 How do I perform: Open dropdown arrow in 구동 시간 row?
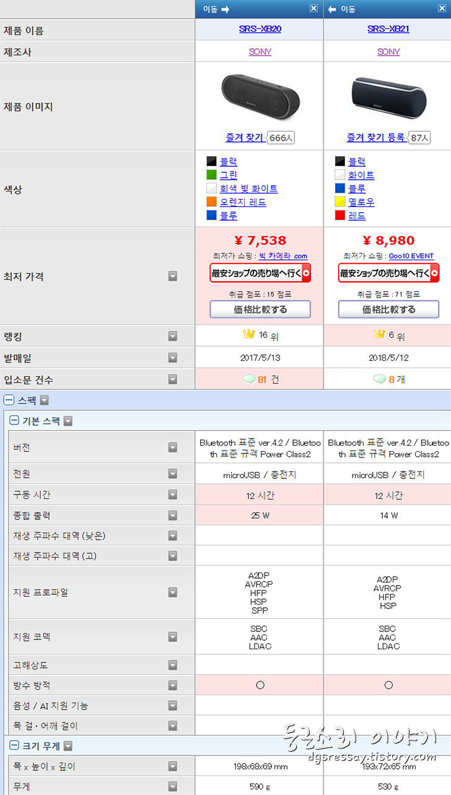click(173, 495)
